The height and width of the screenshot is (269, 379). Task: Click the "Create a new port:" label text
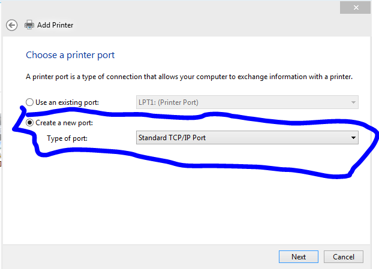tap(64, 123)
